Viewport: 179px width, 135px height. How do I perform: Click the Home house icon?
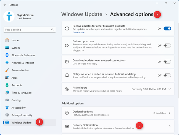(x=7, y=40)
